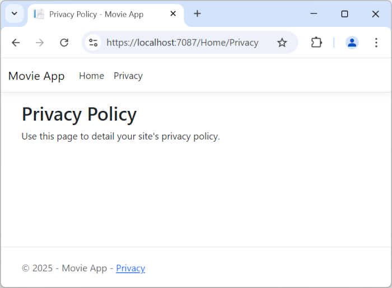Open Privacy in the navbar
392x288 pixels.
[x=128, y=76]
